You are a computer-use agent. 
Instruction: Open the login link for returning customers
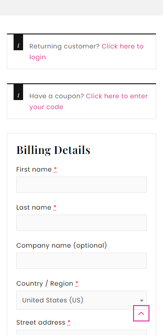click(x=86, y=52)
